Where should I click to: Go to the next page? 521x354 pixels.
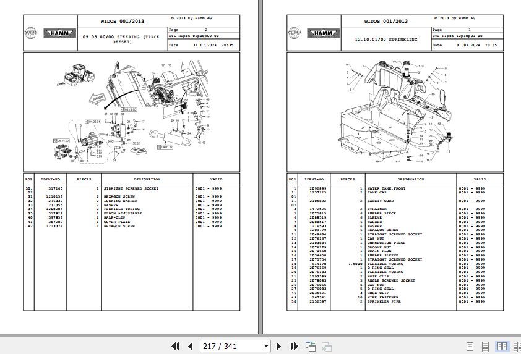[279, 347]
